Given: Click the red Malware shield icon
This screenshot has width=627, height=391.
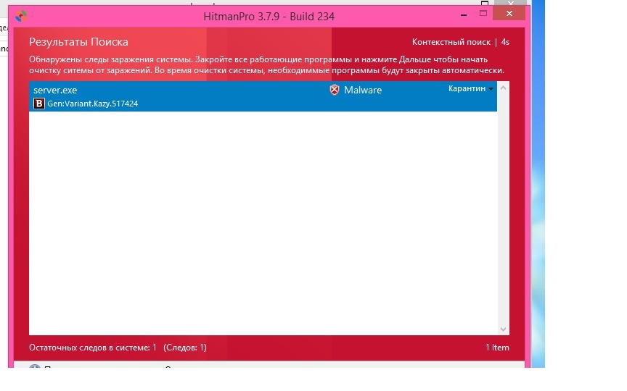Looking at the screenshot, I should (x=335, y=90).
